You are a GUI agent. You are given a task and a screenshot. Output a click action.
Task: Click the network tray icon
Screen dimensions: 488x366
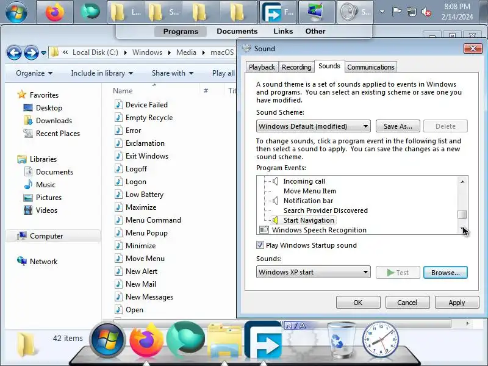pos(411,12)
